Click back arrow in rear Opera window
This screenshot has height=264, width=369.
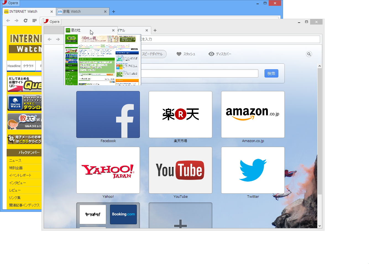[8, 20]
